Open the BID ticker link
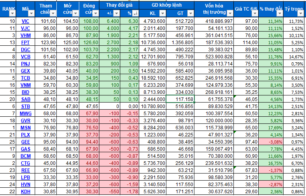 [x=25, y=92]
